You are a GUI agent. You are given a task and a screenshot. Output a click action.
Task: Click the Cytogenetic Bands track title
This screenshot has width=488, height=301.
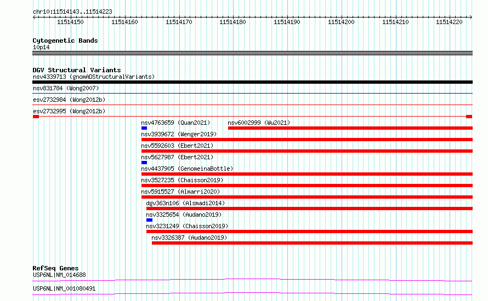[x=65, y=40]
